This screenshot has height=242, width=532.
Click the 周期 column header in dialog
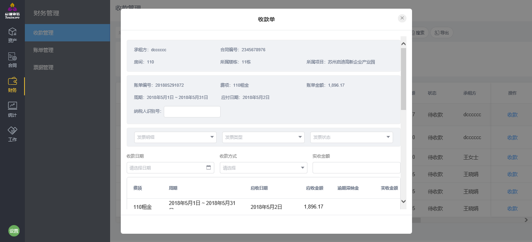pyautogui.click(x=173, y=188)
